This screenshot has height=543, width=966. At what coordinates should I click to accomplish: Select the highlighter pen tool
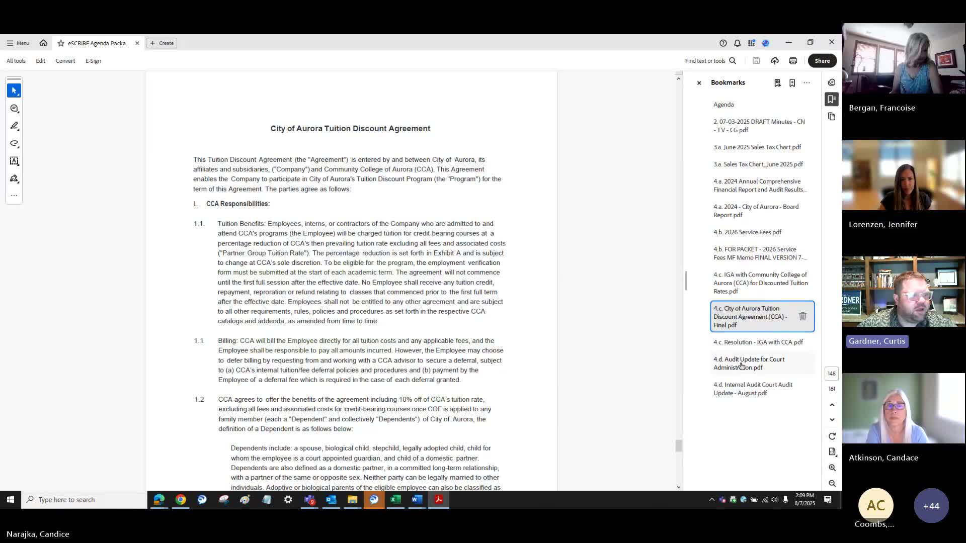click(14, 126)
